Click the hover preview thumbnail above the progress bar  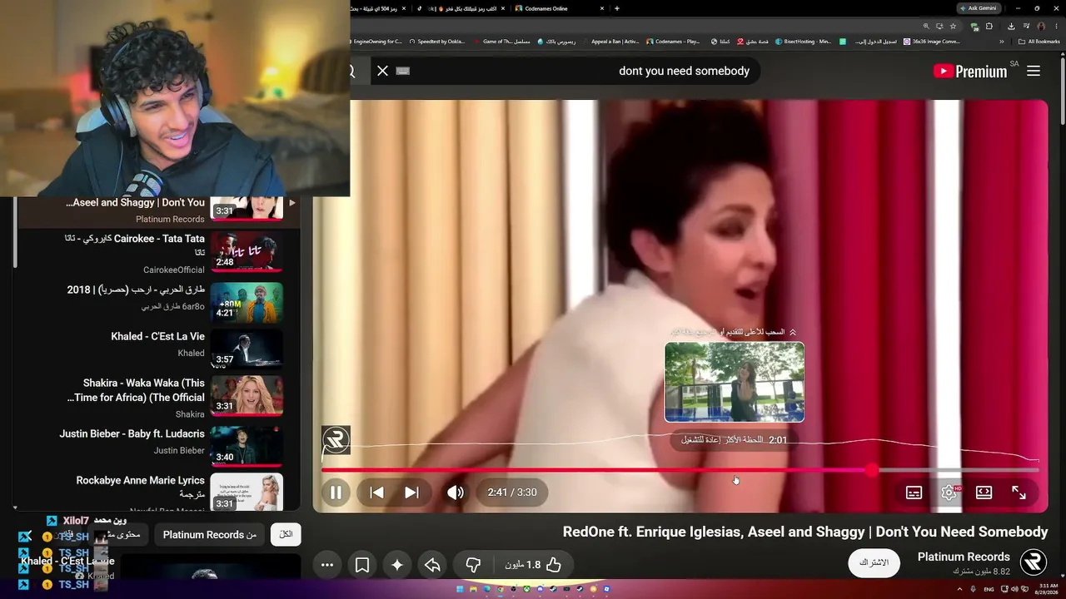pyautogui.click(x=735, y=382)
